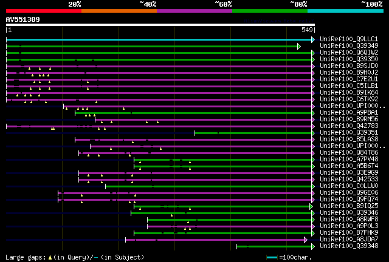This screenshot has width=389, height=262.
Task: Select the UniRef100_A5B6T4 label
Action: 349,166
